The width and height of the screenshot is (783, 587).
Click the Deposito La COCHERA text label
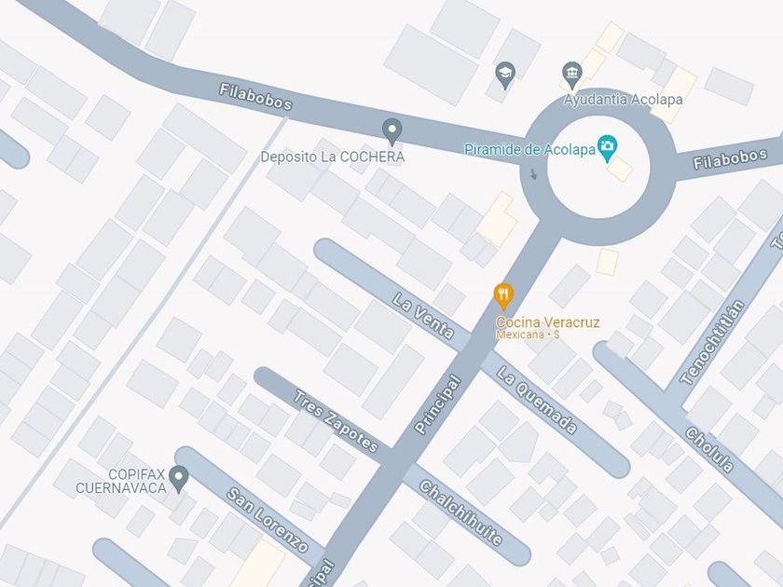click(333, 157)
